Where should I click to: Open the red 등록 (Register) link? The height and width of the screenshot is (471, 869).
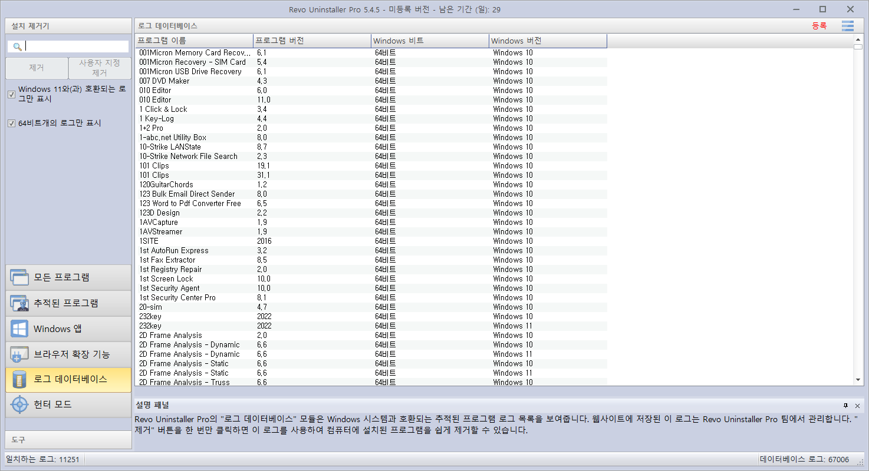[x=819, y=26]
